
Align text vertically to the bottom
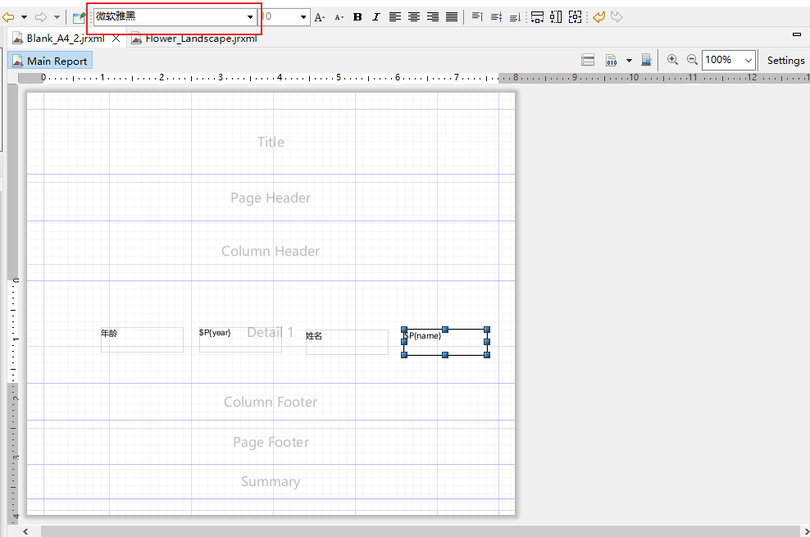coord(515,17)
